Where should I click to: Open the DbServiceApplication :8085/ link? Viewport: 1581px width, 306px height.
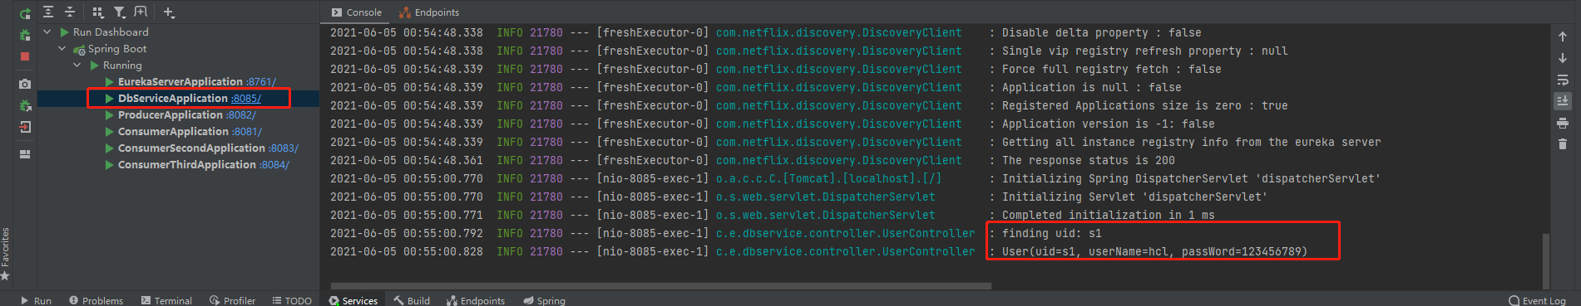pos(246,98)
